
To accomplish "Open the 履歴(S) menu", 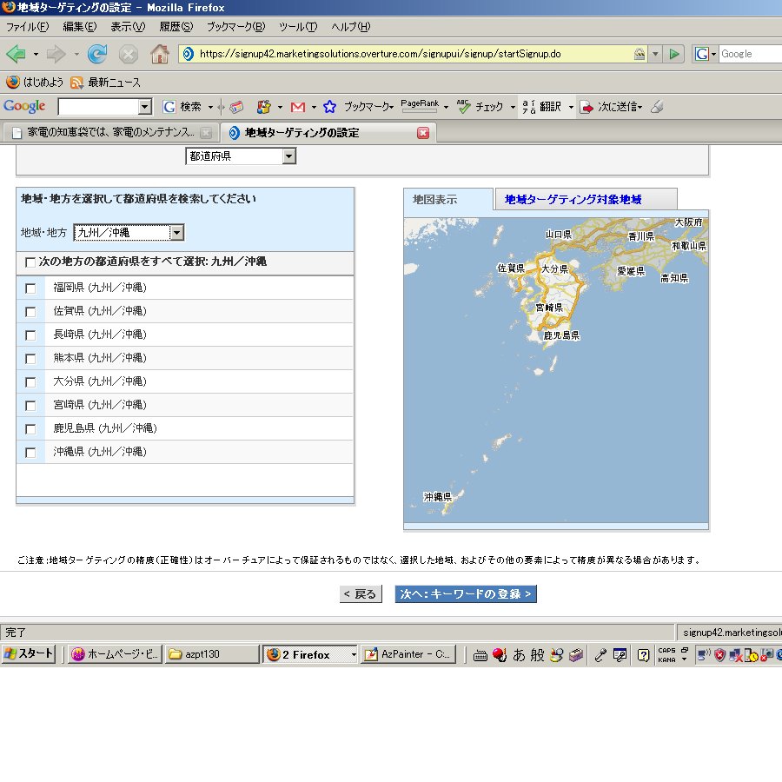I will 176,27.
